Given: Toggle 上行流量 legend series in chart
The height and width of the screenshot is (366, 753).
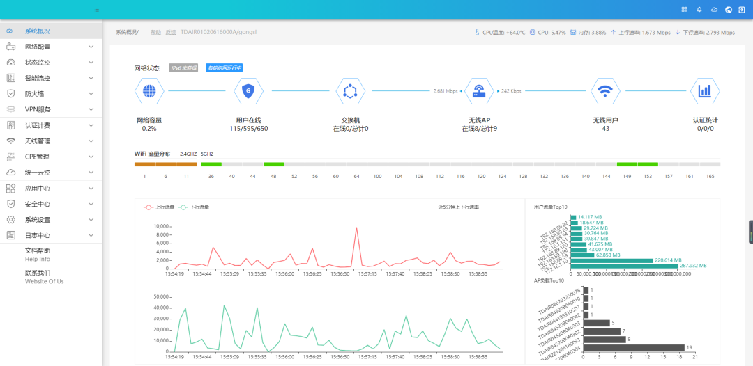Looking at the screenshot, I should click(159, 207).
